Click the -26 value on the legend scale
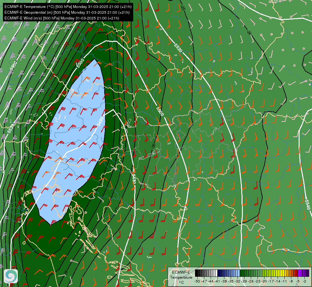 click(x=251, y=282)
